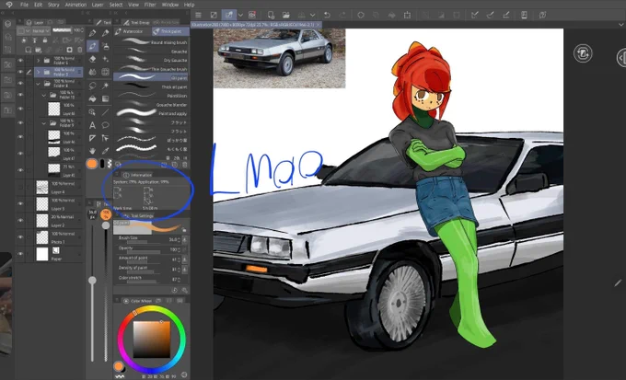Switch to the Watercolor sub tool tab
This screenshot has height=380, width=626.
click(133, 31)
